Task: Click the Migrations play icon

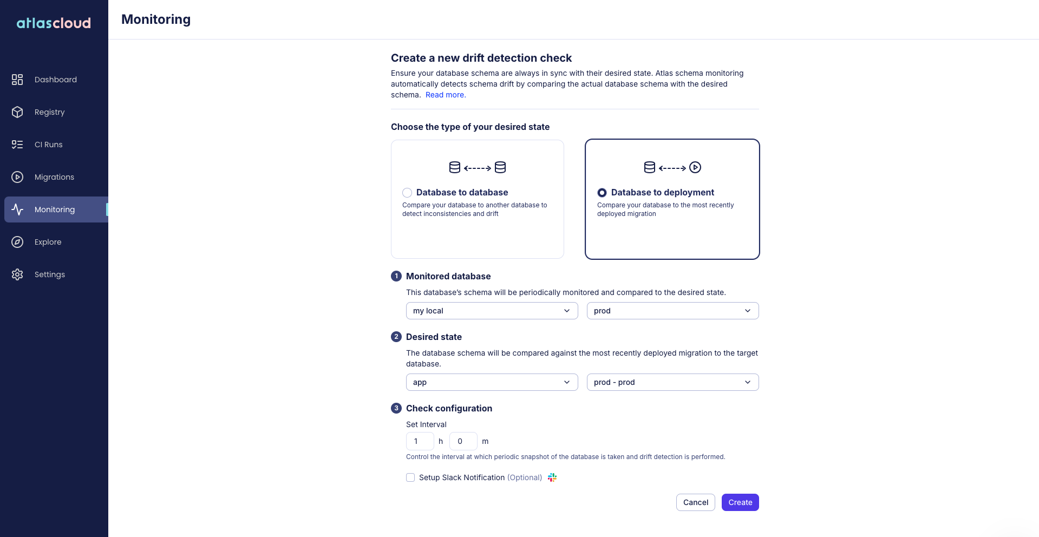Action: pyautogui.click(x=17, y=177)
